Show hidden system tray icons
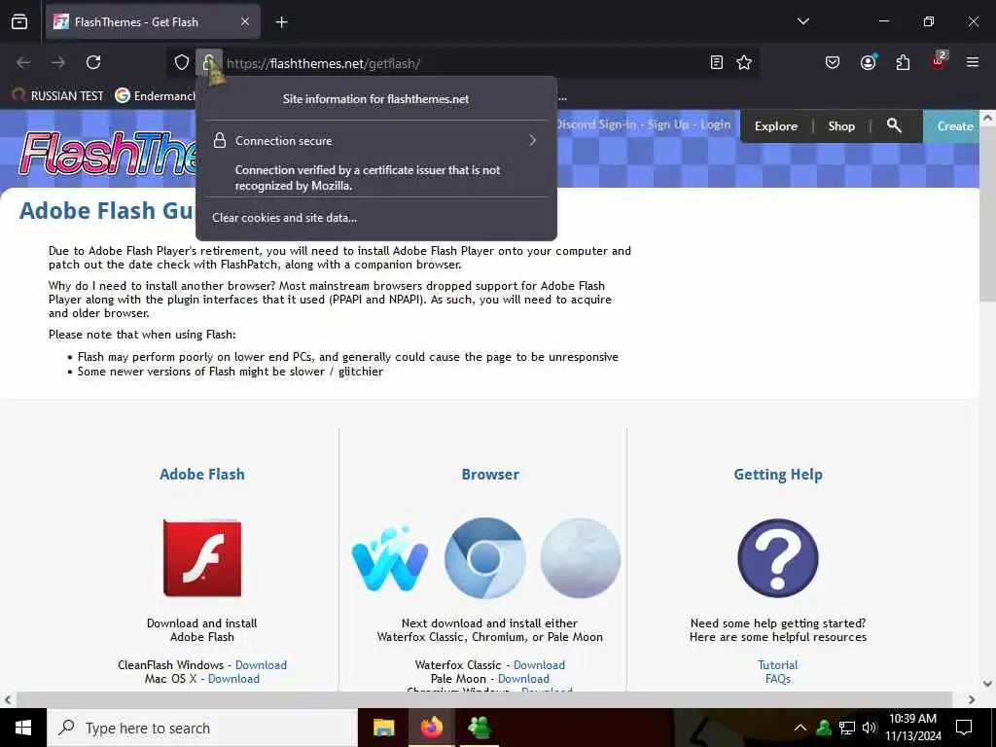Screen dimensions: 996x747 click(x=800, y=728)
